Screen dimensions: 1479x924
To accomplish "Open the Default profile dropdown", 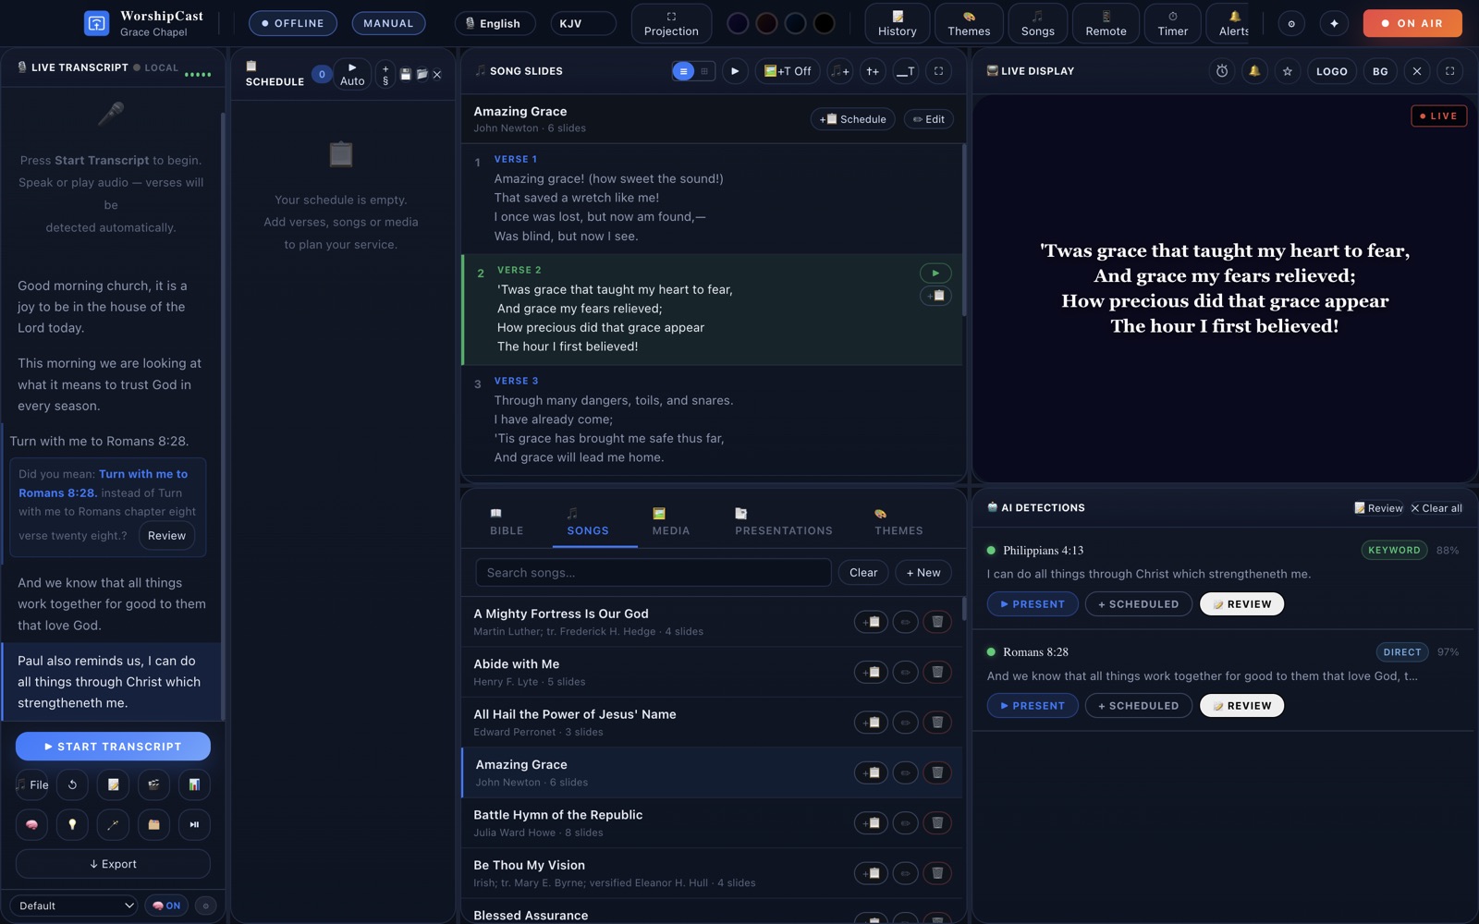I will click(x=75, y=906).
